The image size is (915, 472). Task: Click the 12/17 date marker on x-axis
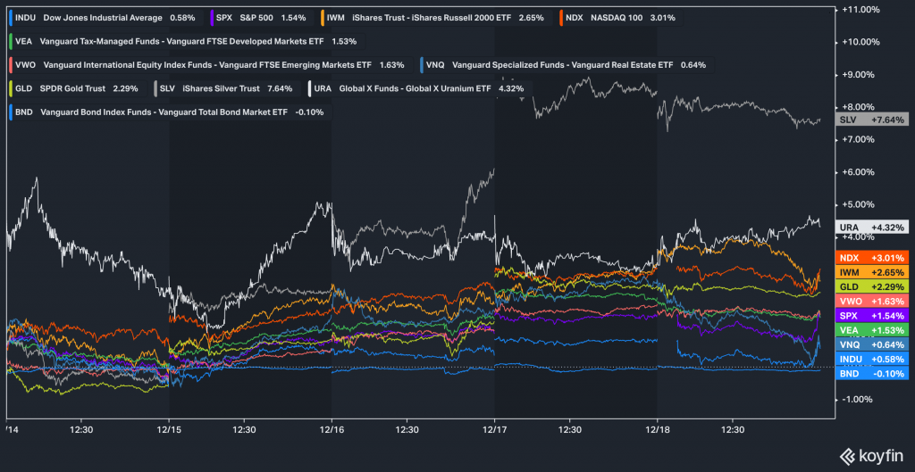click(494, 429)
